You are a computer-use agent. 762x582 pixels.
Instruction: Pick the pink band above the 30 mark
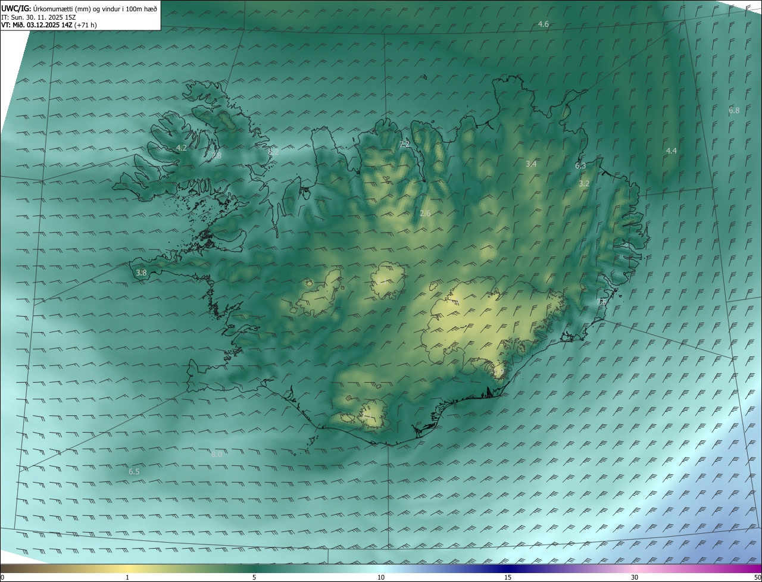[635, 568]
